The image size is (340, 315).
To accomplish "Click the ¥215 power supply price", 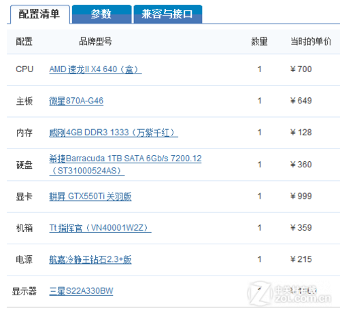I will pyautogui.click(x=301, y=259).
